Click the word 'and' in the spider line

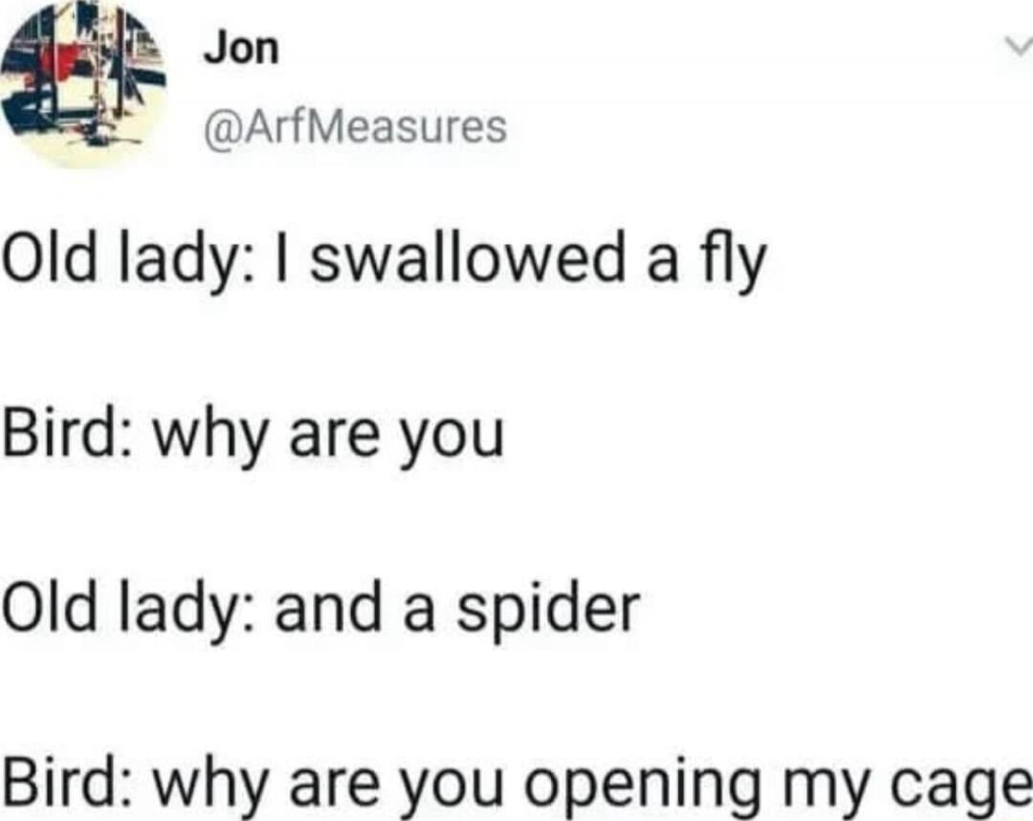click(x=328, y=607)
